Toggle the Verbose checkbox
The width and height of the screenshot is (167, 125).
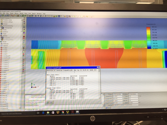click(x=26, y=110)
